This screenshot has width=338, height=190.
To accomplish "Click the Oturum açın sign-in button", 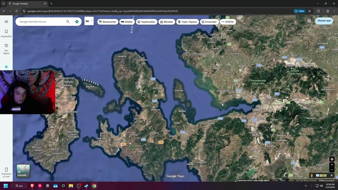I will tap(324, 21).
